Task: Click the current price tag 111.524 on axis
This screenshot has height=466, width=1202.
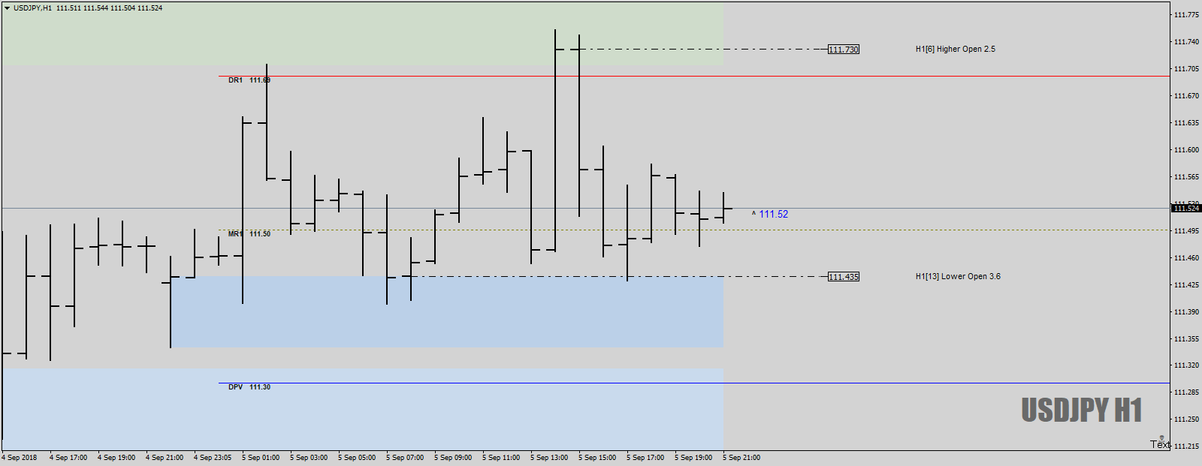Action: tap(1186, 208)
